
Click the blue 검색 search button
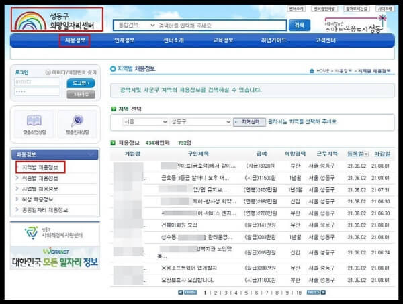coord(300,25)
